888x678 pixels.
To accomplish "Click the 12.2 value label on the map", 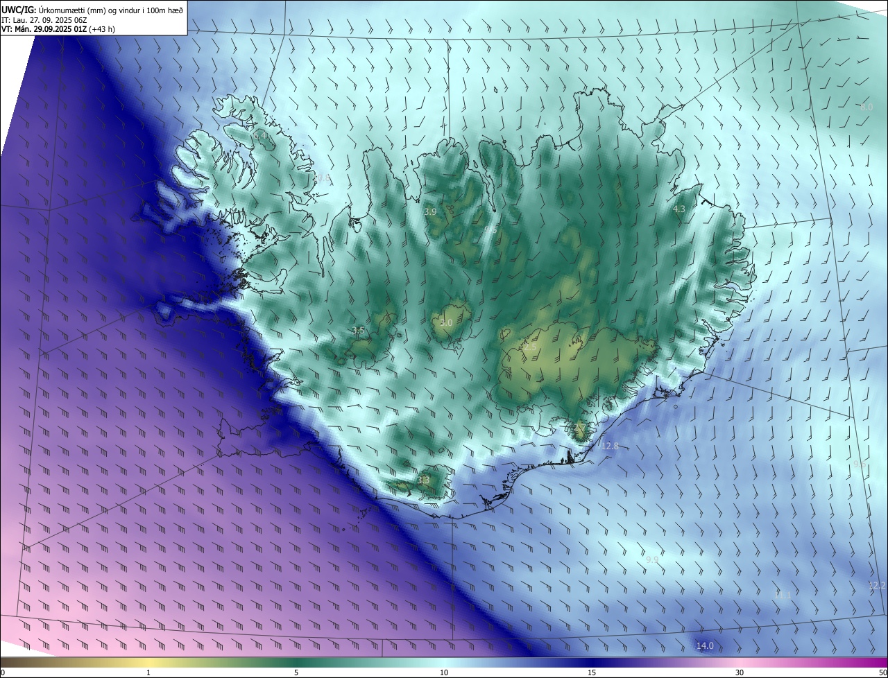I will (x=877, y=586).
